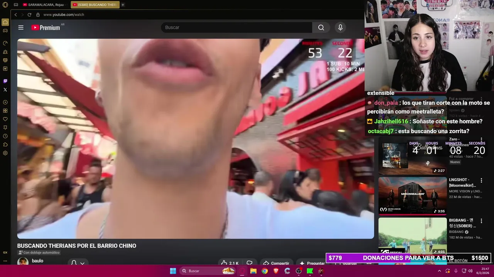Toggle channel notification bell

(x=74, y=263)
